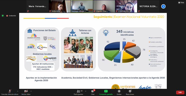Click the orange Ciudades sostenibles legend swatch
Screen dimensions: 186x96
click(x=149, y=42)
